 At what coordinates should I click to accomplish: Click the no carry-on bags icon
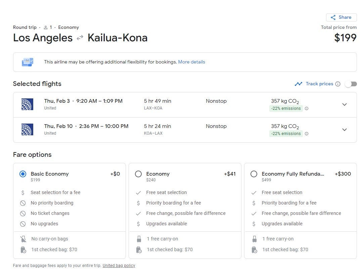click(23, 239)
